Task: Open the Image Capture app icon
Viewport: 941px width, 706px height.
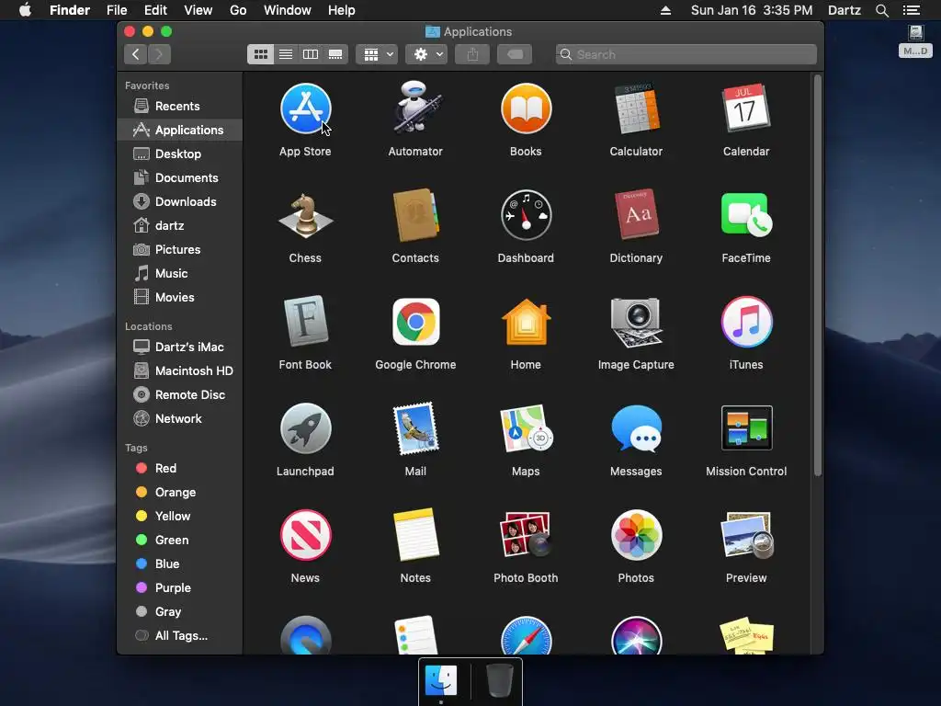Action: (636, 323)
